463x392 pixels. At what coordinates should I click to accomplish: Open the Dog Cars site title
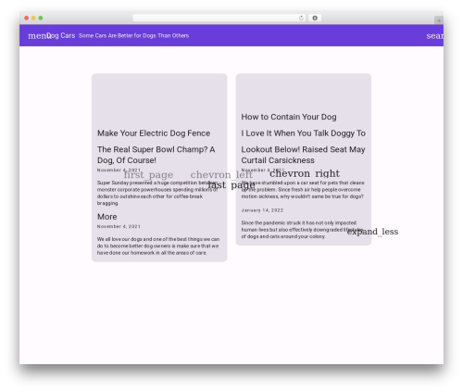pyautogui.click(x=61, y=36)
